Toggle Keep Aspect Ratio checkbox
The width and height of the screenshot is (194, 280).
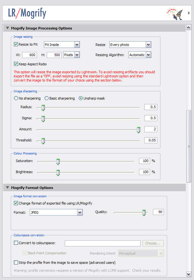(x=16, y=64)
